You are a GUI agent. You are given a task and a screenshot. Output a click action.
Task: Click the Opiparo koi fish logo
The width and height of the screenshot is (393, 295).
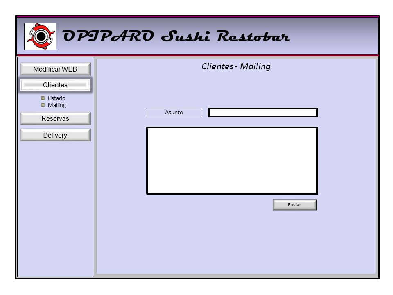pos(40,36)
